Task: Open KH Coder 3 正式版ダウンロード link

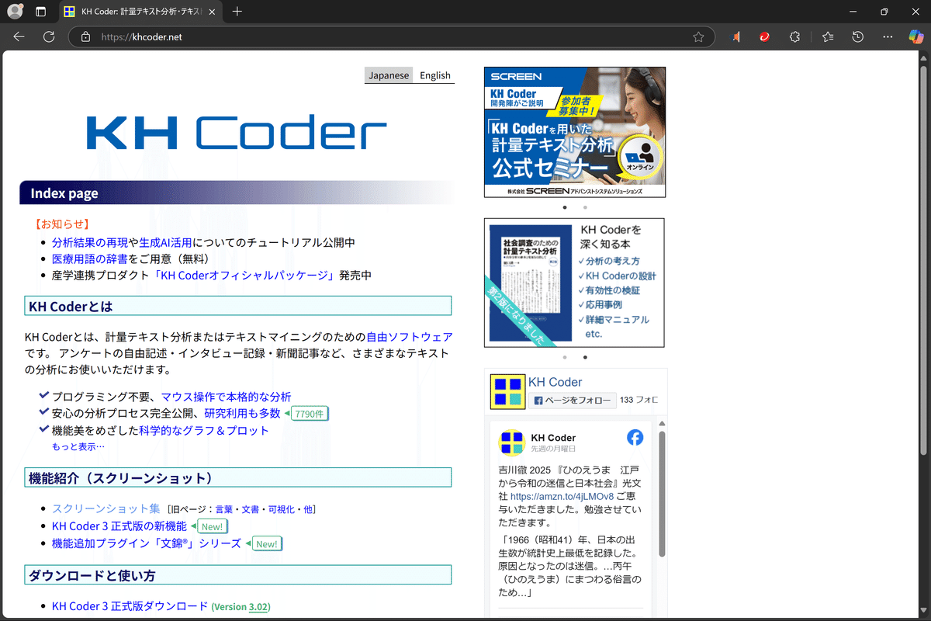Action: coord(130,606)
